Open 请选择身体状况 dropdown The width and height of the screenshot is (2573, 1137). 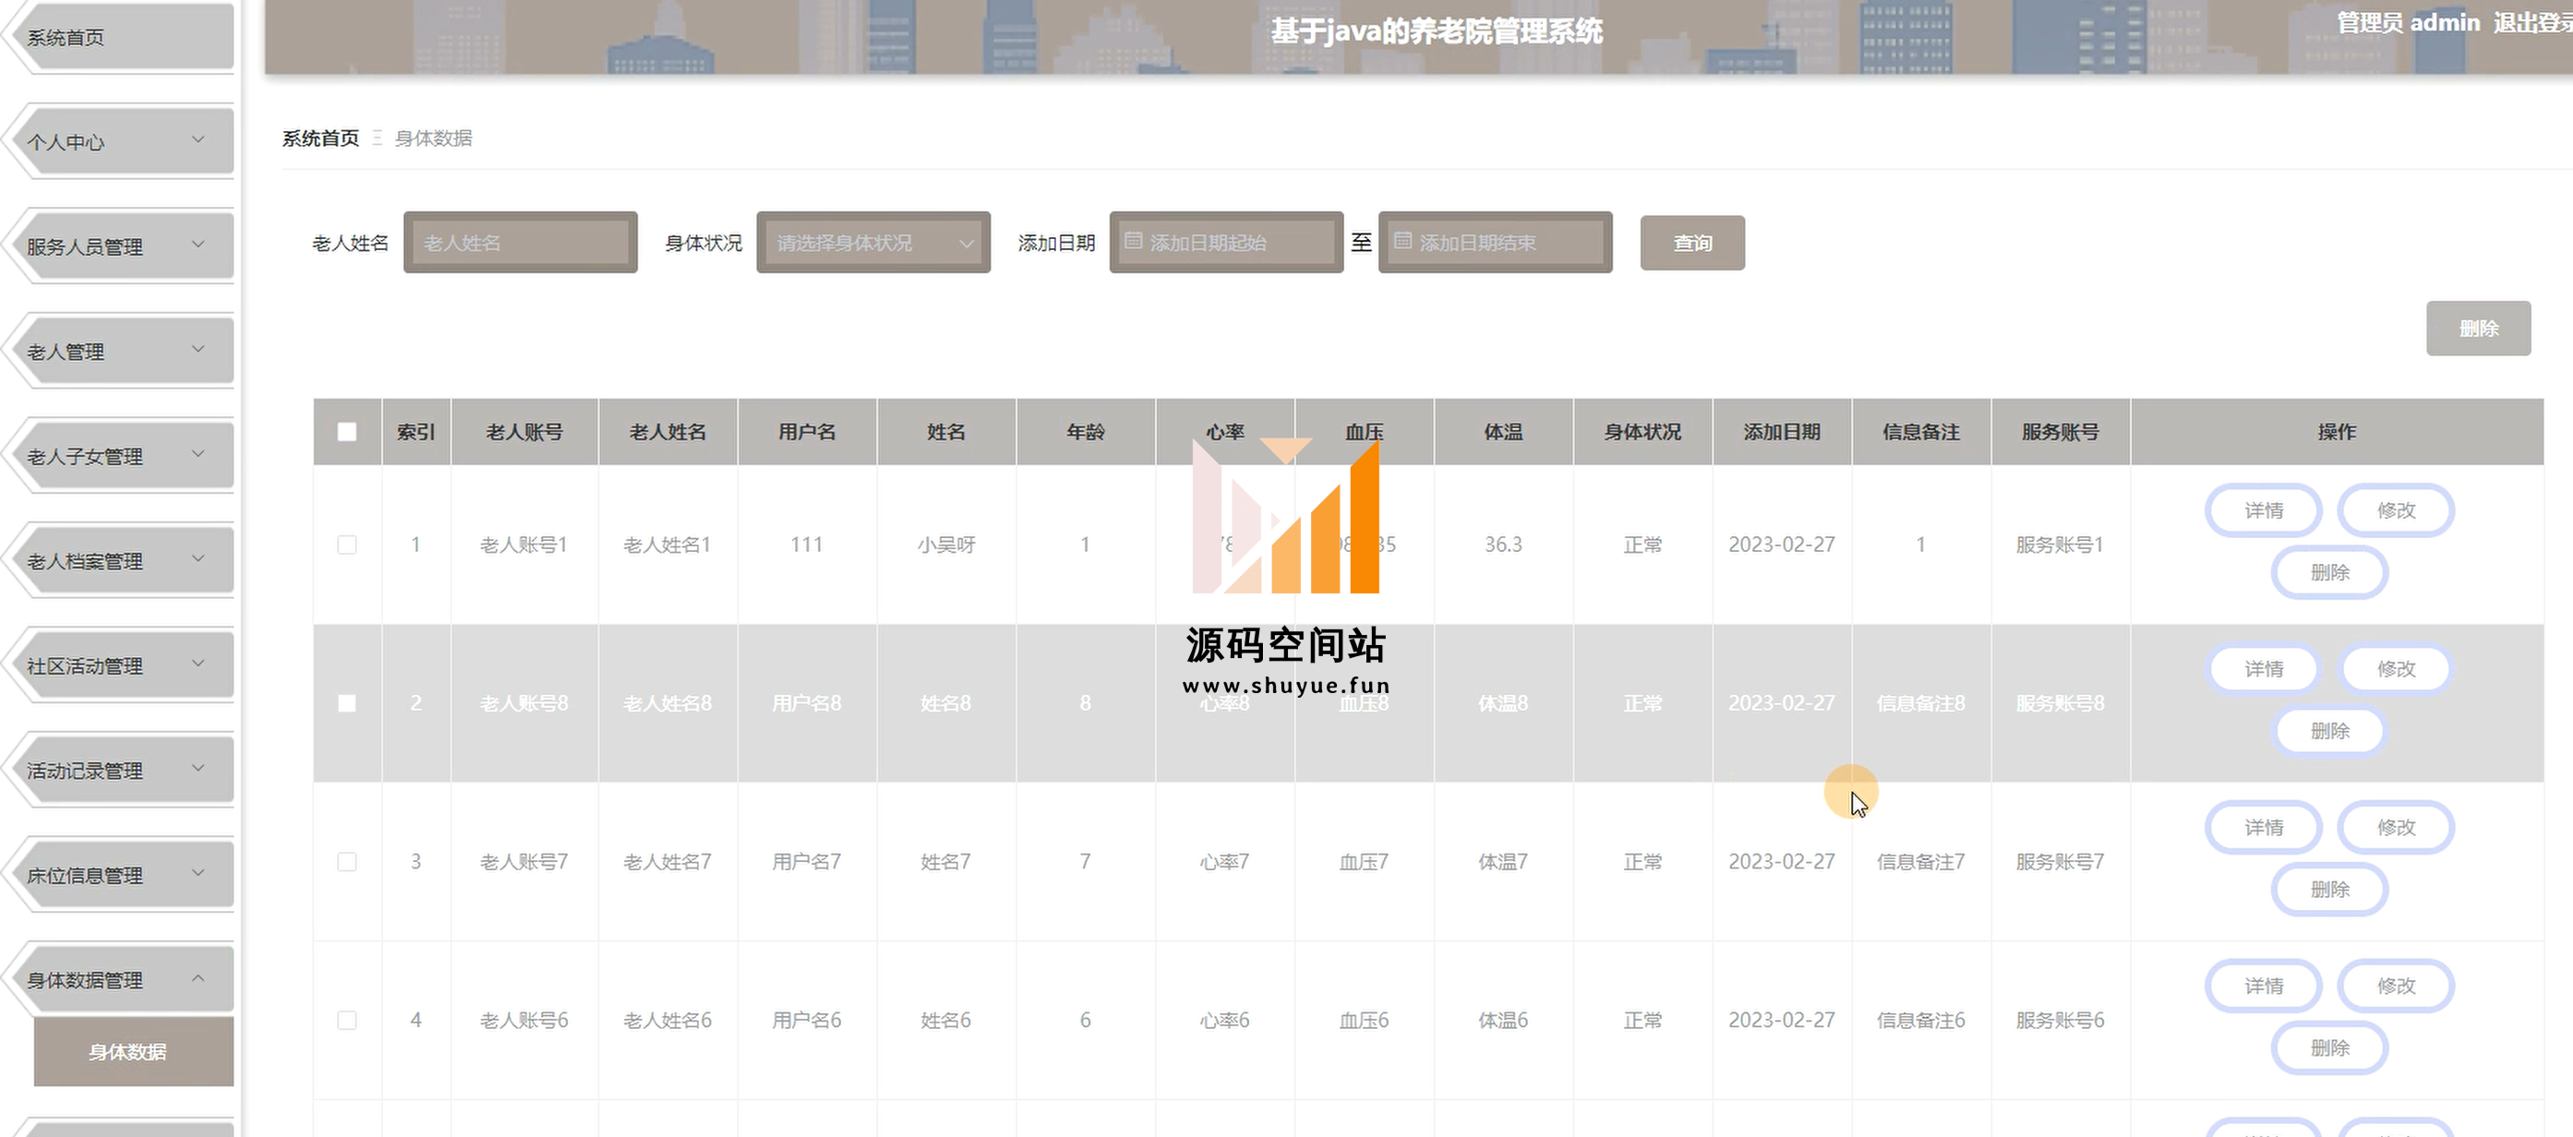pos(873,243)
